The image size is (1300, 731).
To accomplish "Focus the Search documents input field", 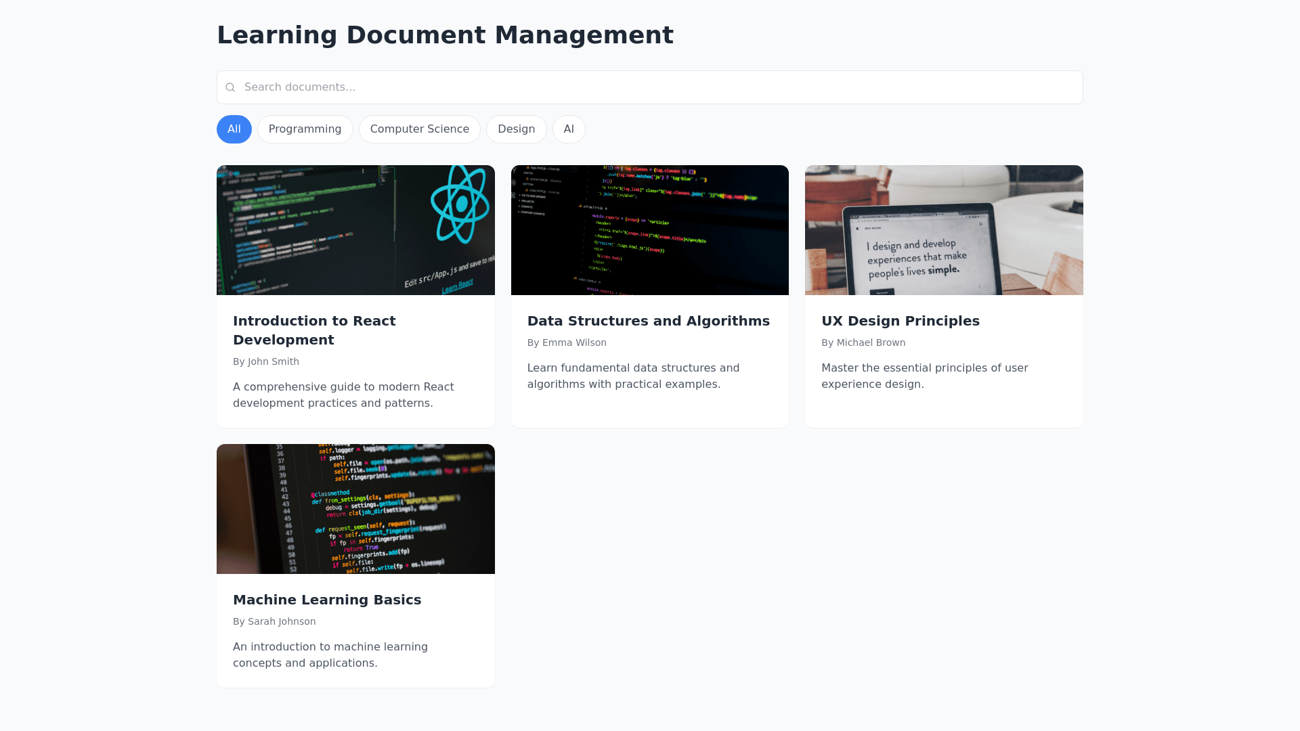I will pyautogui.click(x=650, y=87).
